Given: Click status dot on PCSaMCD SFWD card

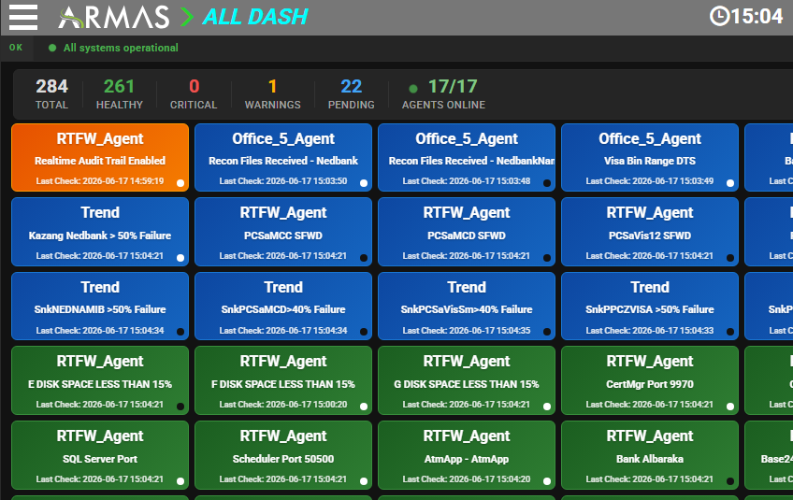Looking at the screenshot, I should pos(547,258).
